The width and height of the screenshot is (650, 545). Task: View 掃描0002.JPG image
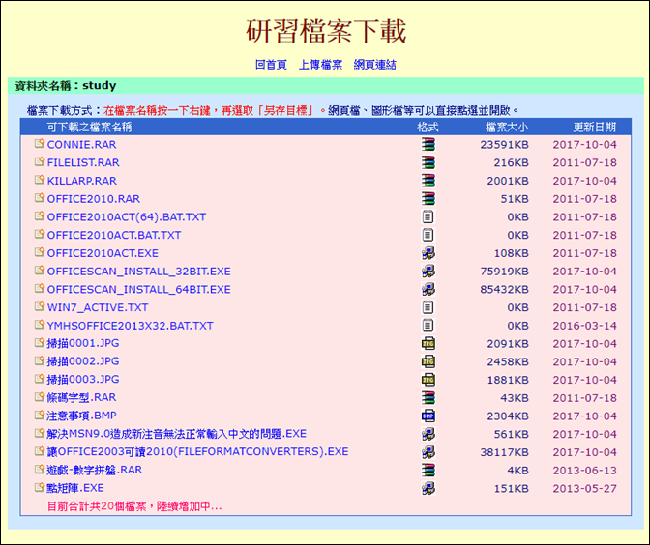coord(83,361)
